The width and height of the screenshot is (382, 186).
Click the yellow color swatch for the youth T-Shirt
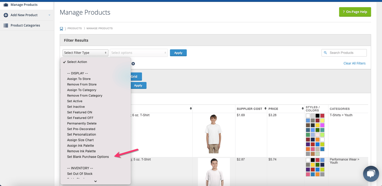coord(323,121)
